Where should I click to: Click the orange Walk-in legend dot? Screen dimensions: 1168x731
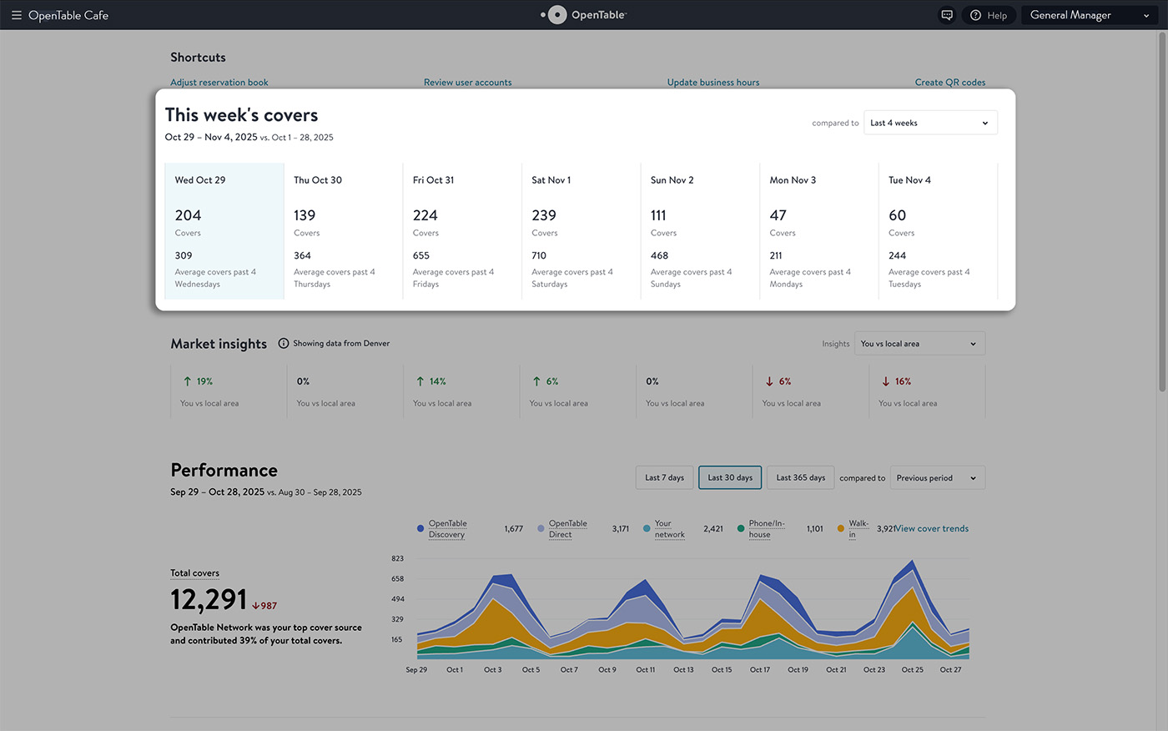coord(840,528)
